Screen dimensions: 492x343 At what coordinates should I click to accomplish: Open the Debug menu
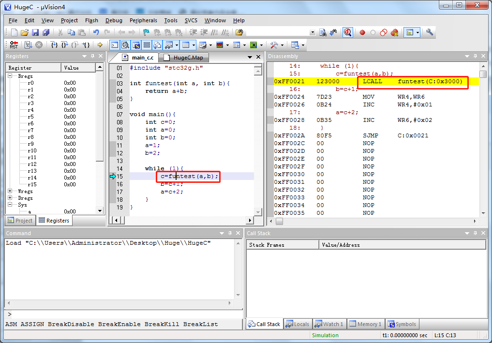tap(114, 20)
